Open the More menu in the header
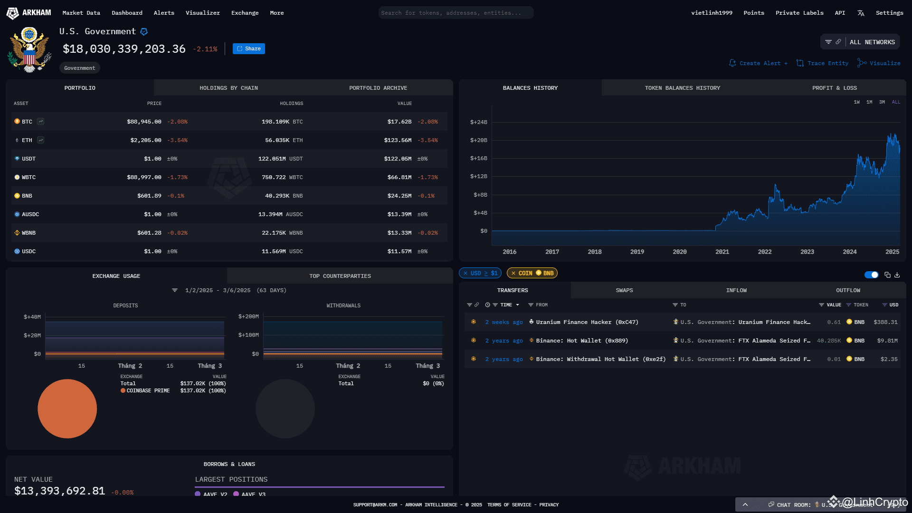 point(277,13)
